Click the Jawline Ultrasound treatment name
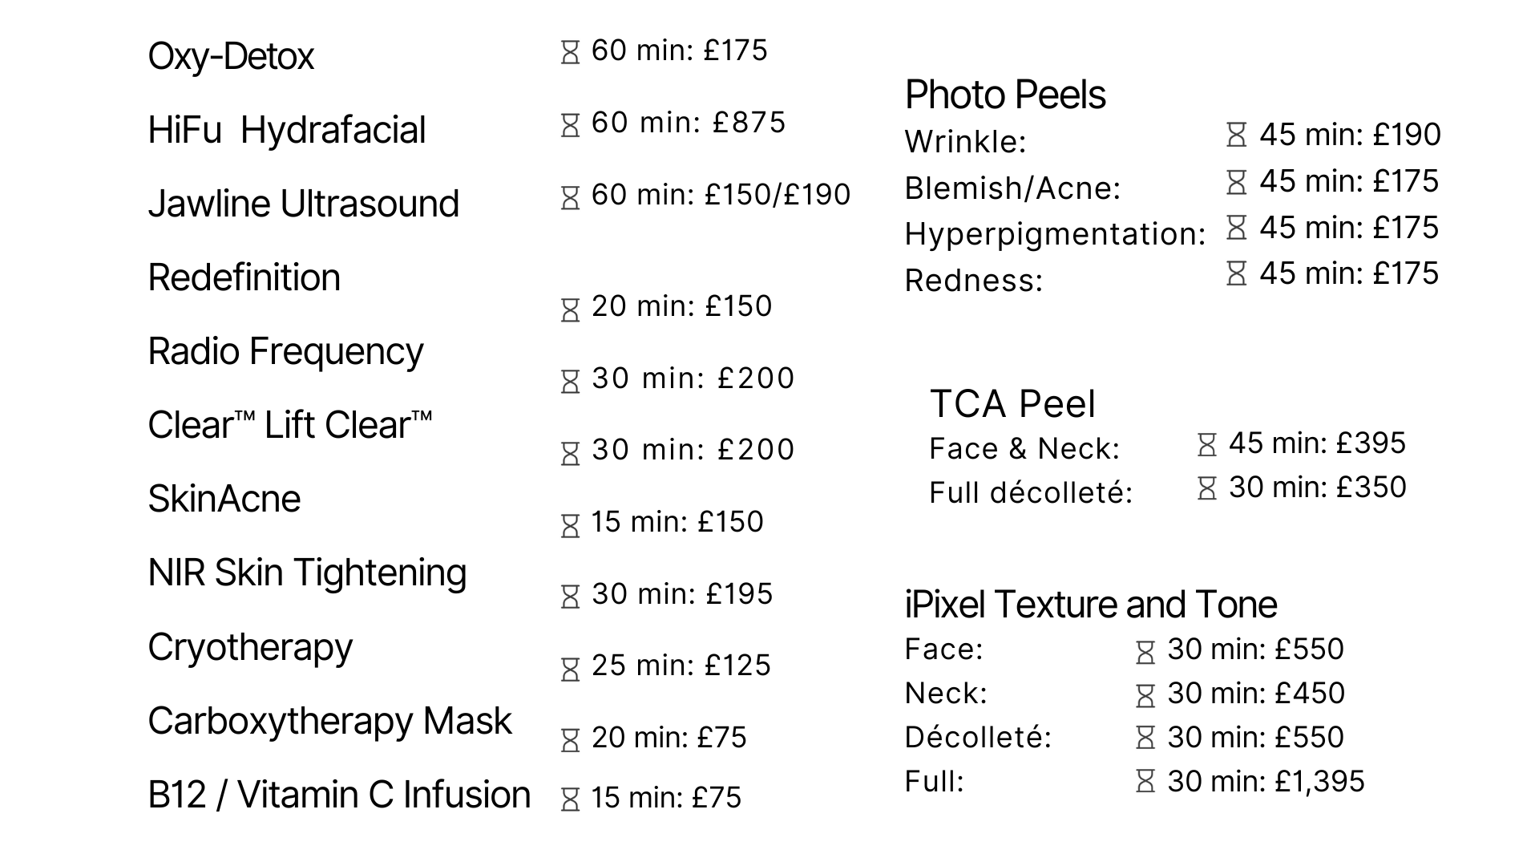The image size is (1539, 866). (x=304, y=204)
